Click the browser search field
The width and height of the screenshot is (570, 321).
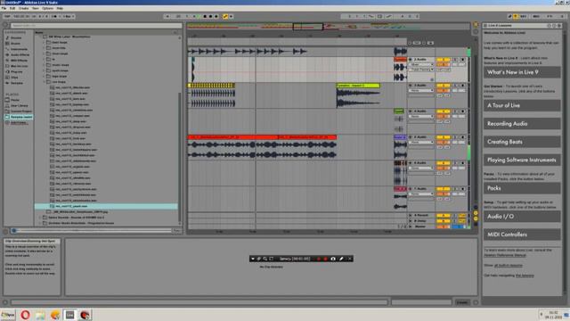tap(96, 26)
